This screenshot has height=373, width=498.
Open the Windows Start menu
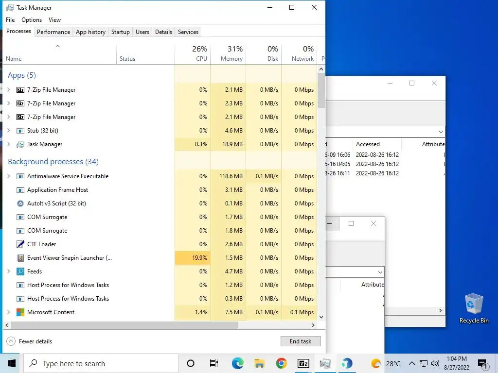pyautogui.click(x=12, y=363)
